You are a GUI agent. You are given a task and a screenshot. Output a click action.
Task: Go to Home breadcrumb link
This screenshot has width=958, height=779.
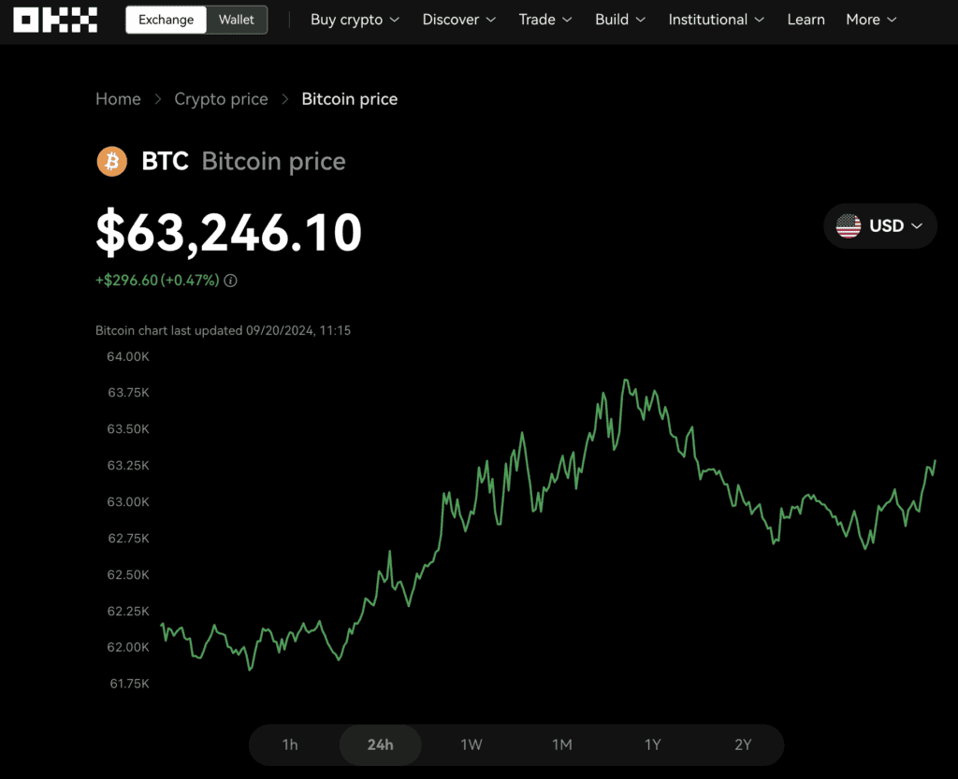tap(118, 99)
